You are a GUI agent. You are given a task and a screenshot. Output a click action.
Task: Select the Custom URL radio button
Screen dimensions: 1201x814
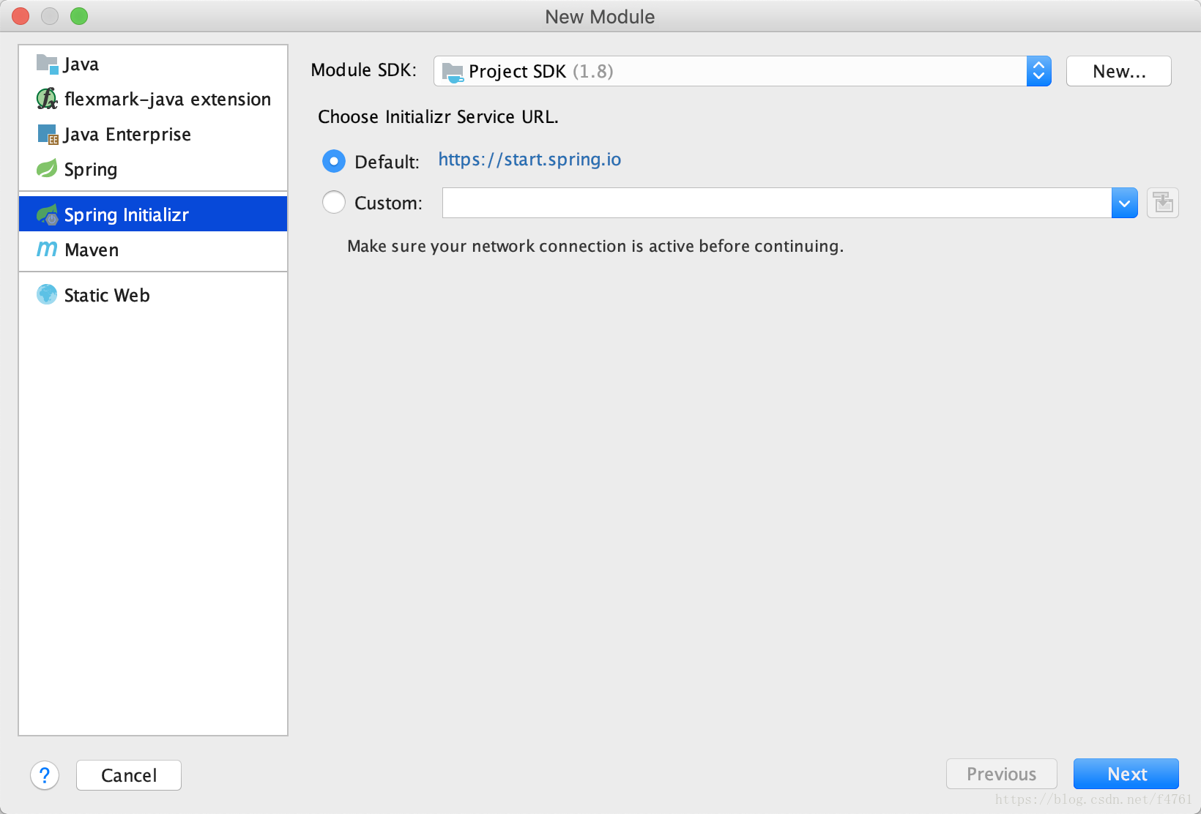[x=334, y=202]
